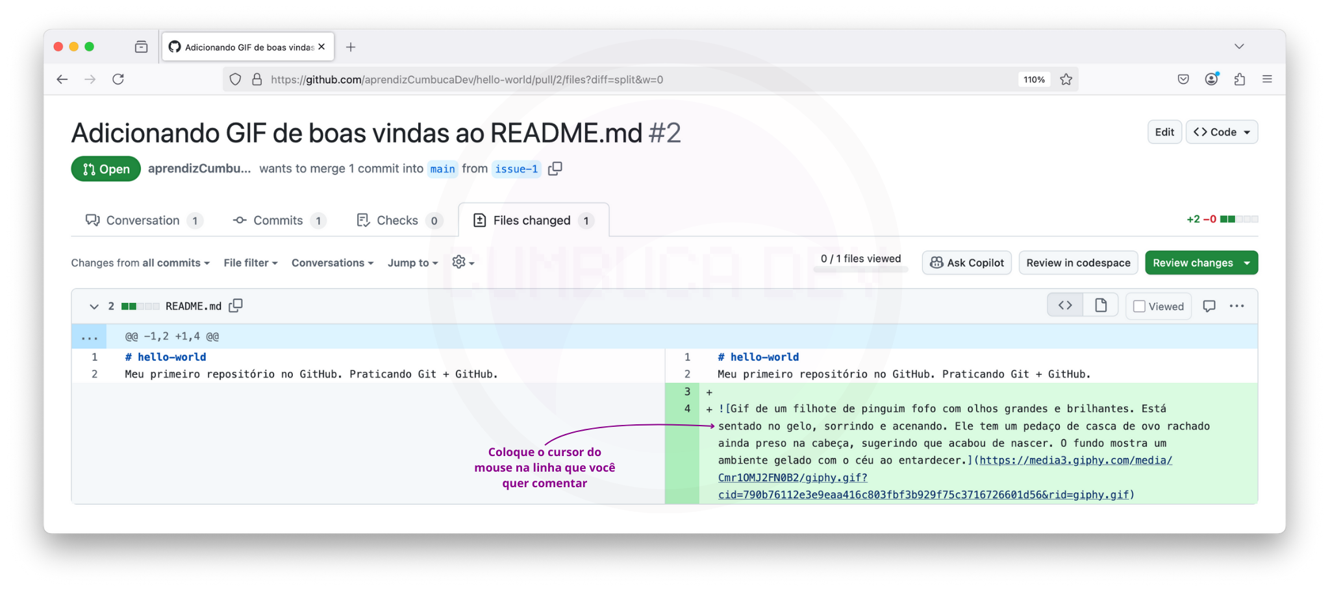Switch to the Conversation tab
Screen dimensions: 1330x591
pos(143,221)
